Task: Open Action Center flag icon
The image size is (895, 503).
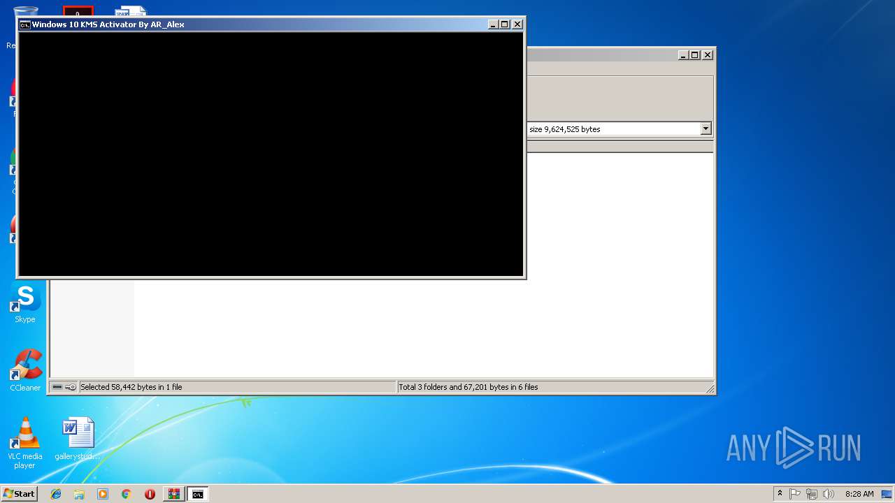Action: 795,494
